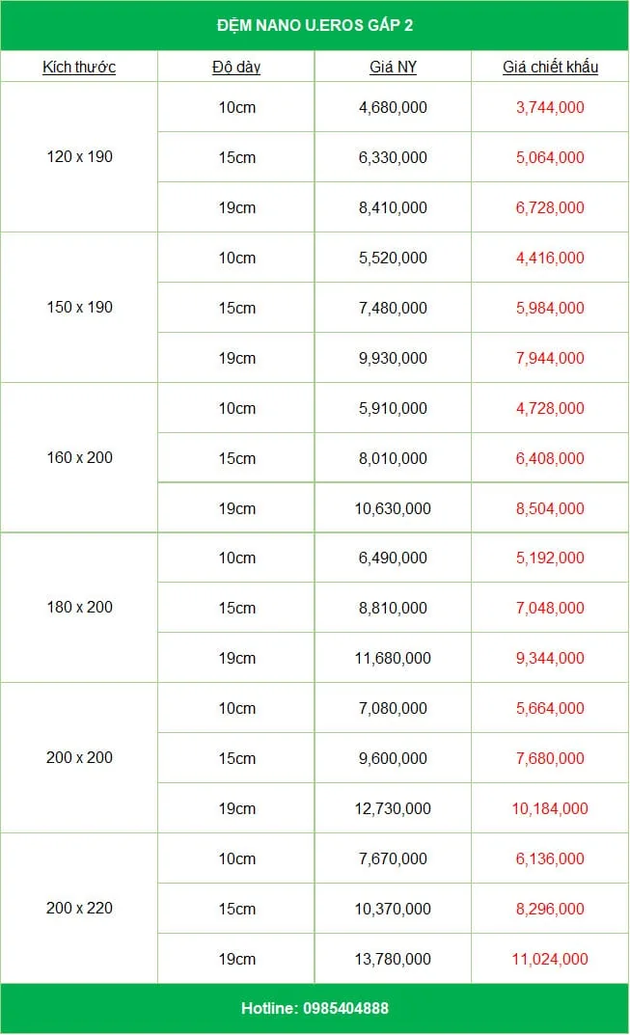Select the 150 x 190 size cell
Viewport: 630px width, 1035px height.
coord(79,308)
